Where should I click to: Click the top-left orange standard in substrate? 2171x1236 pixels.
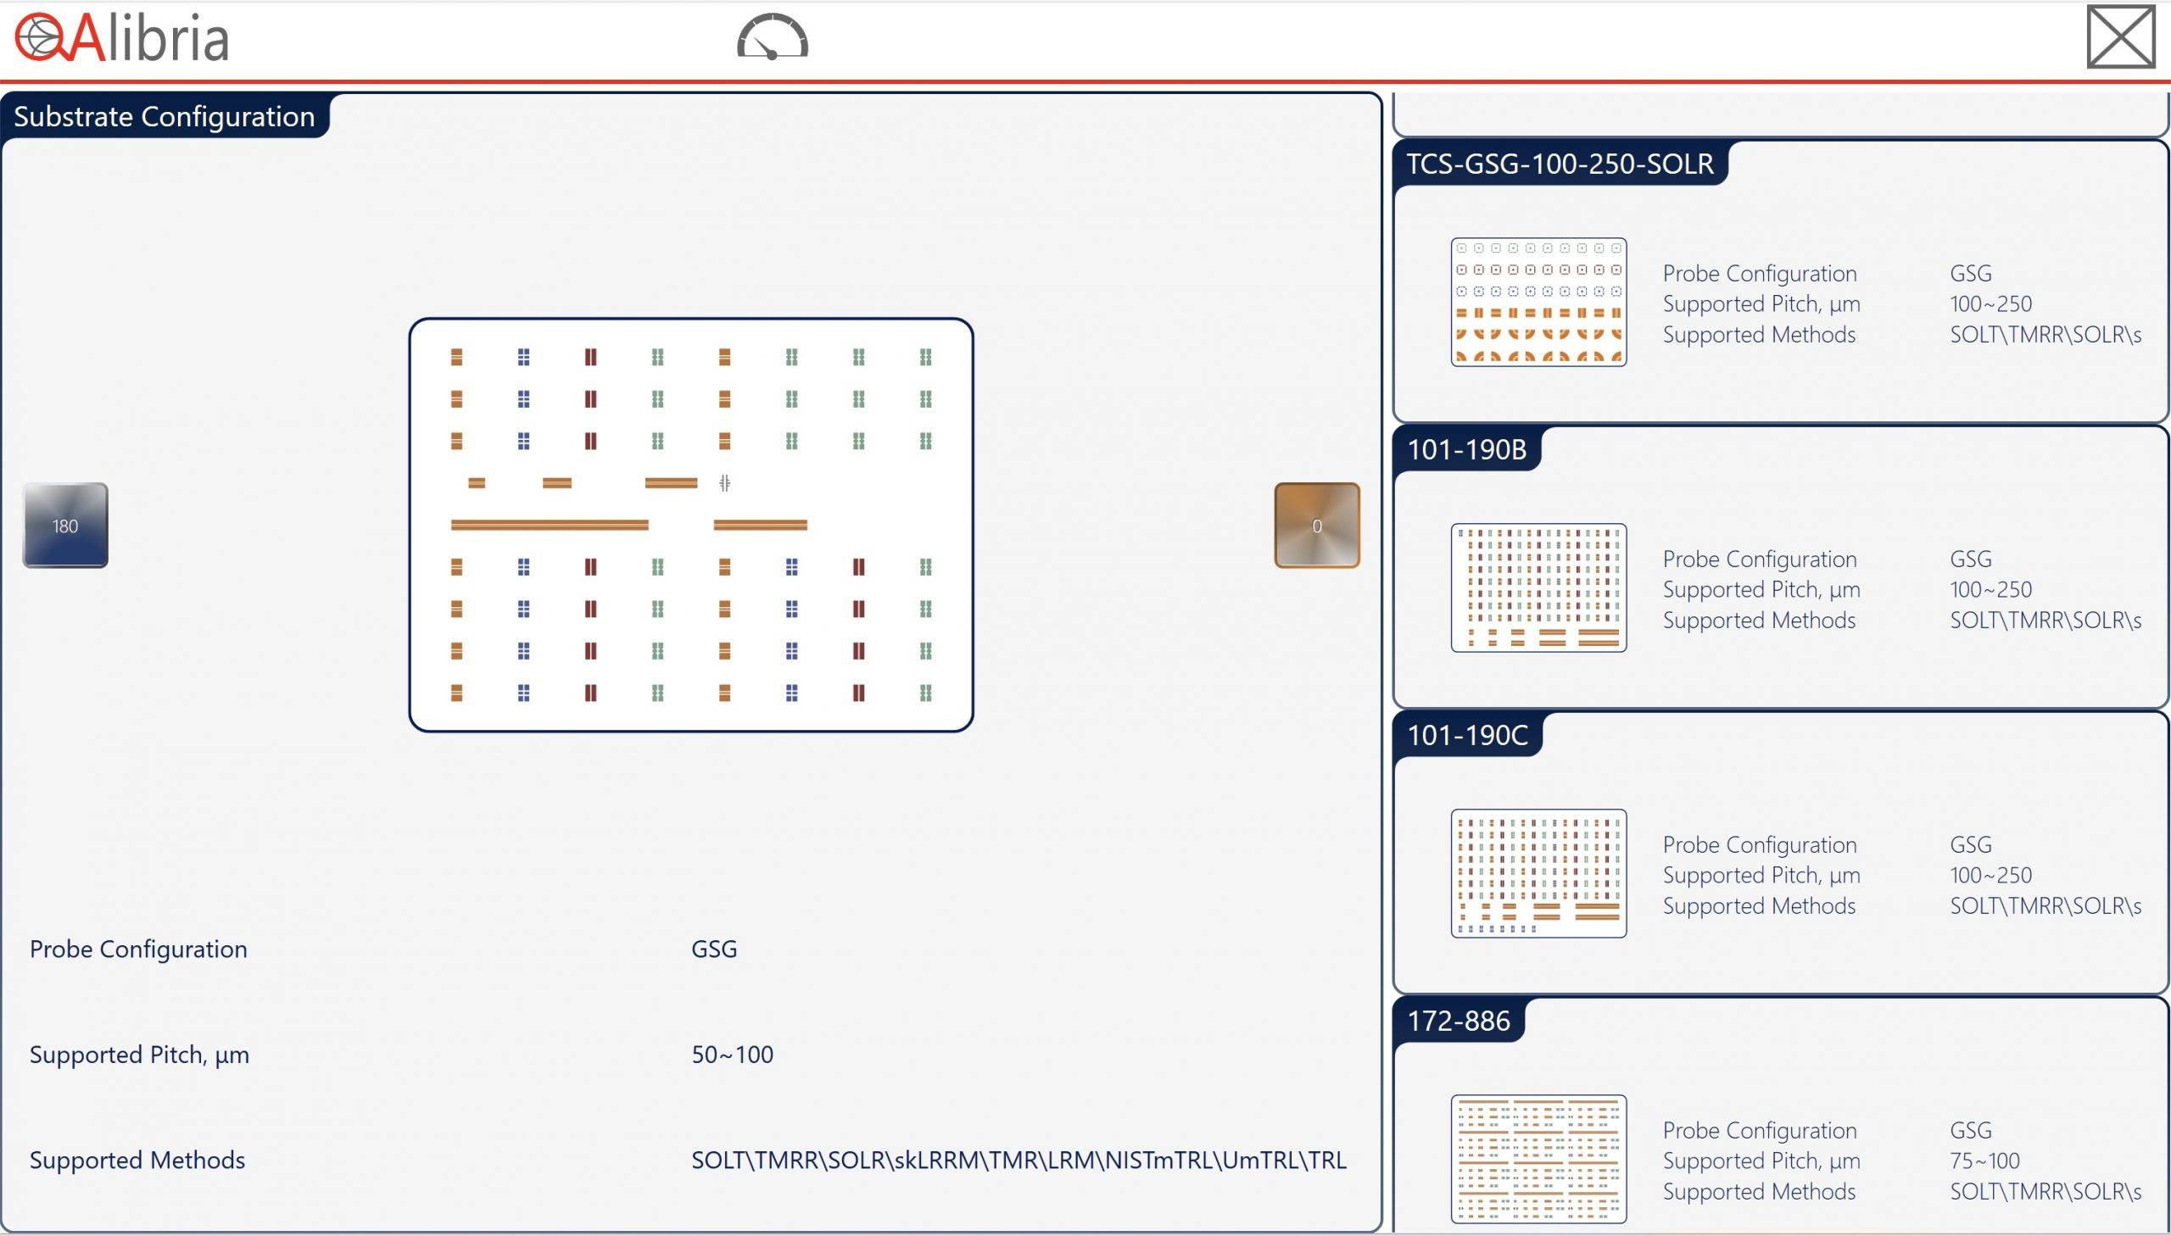tap(457, 358)
